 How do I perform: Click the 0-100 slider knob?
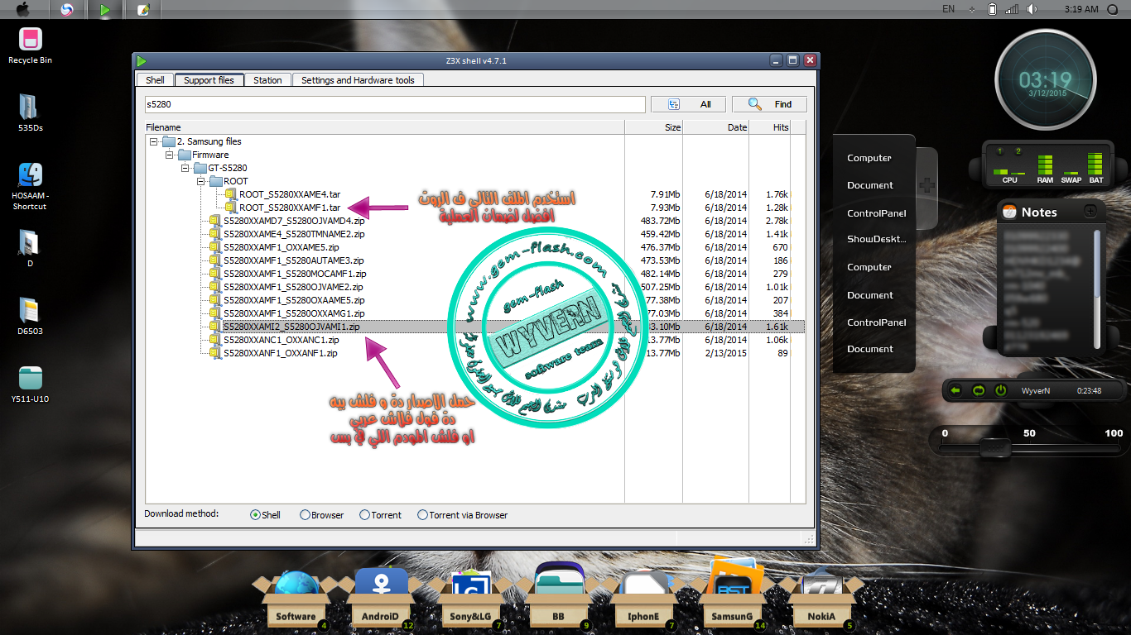[994, 447]
